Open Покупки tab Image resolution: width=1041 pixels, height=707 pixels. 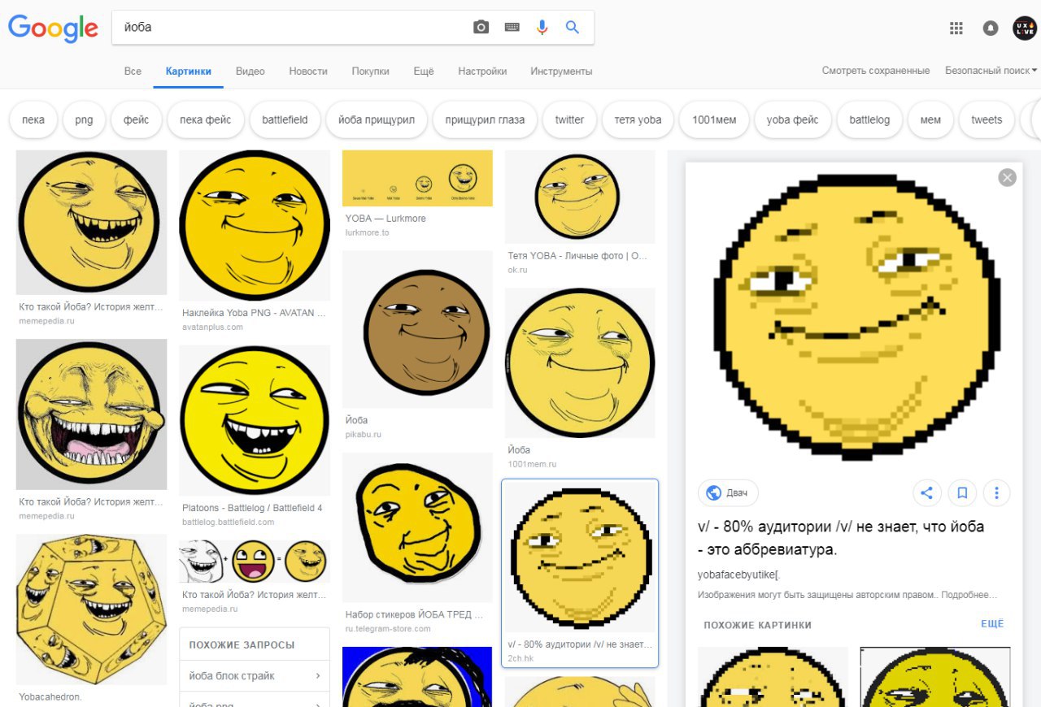[371, 72]
